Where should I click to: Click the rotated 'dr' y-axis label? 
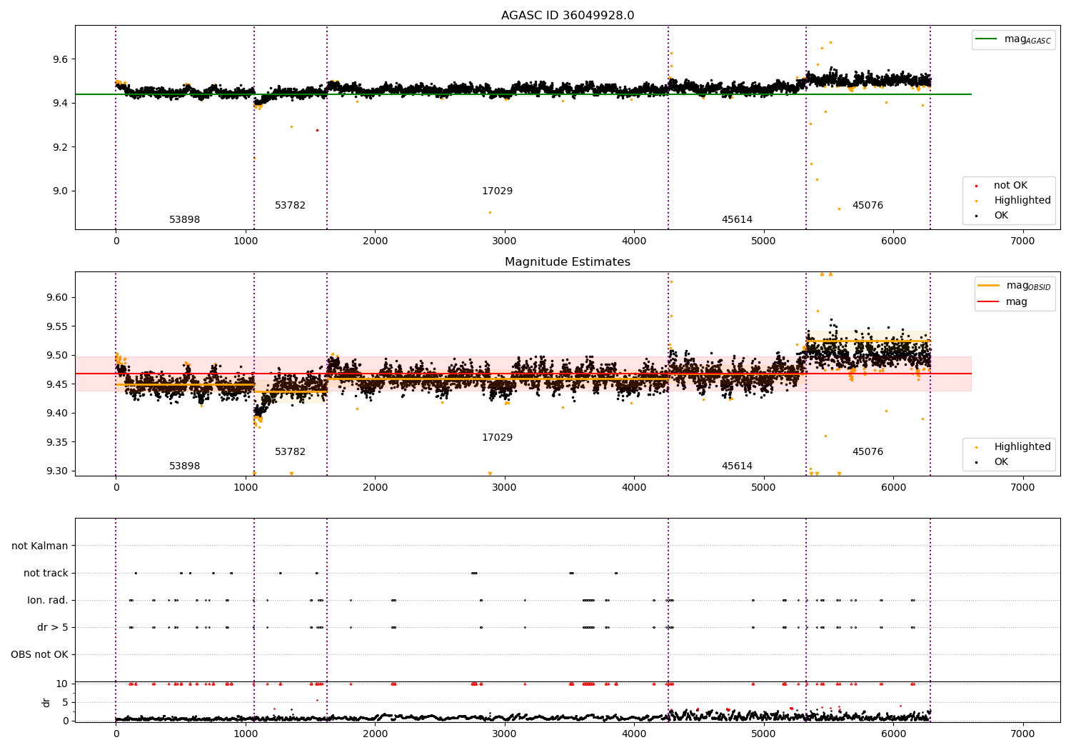coord(46,702)
